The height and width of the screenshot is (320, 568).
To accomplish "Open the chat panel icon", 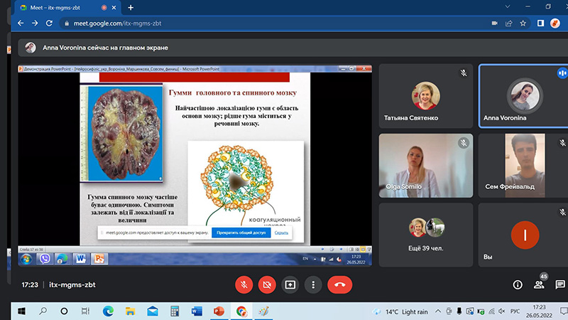I will (560, 284).
